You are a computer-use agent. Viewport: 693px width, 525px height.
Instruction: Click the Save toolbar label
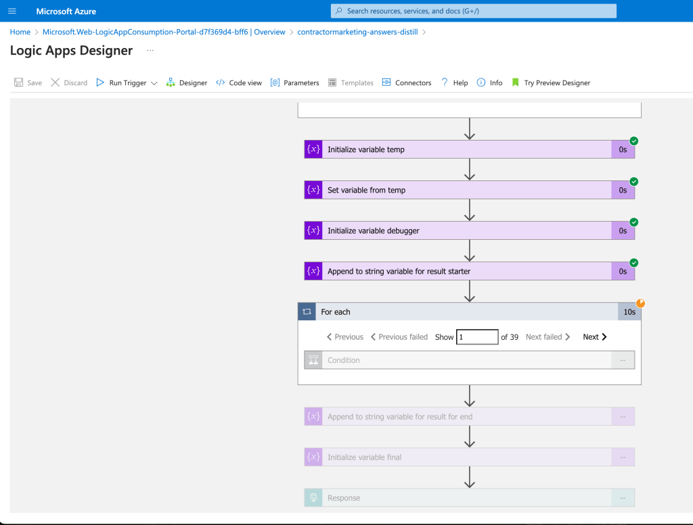point(35,83)
